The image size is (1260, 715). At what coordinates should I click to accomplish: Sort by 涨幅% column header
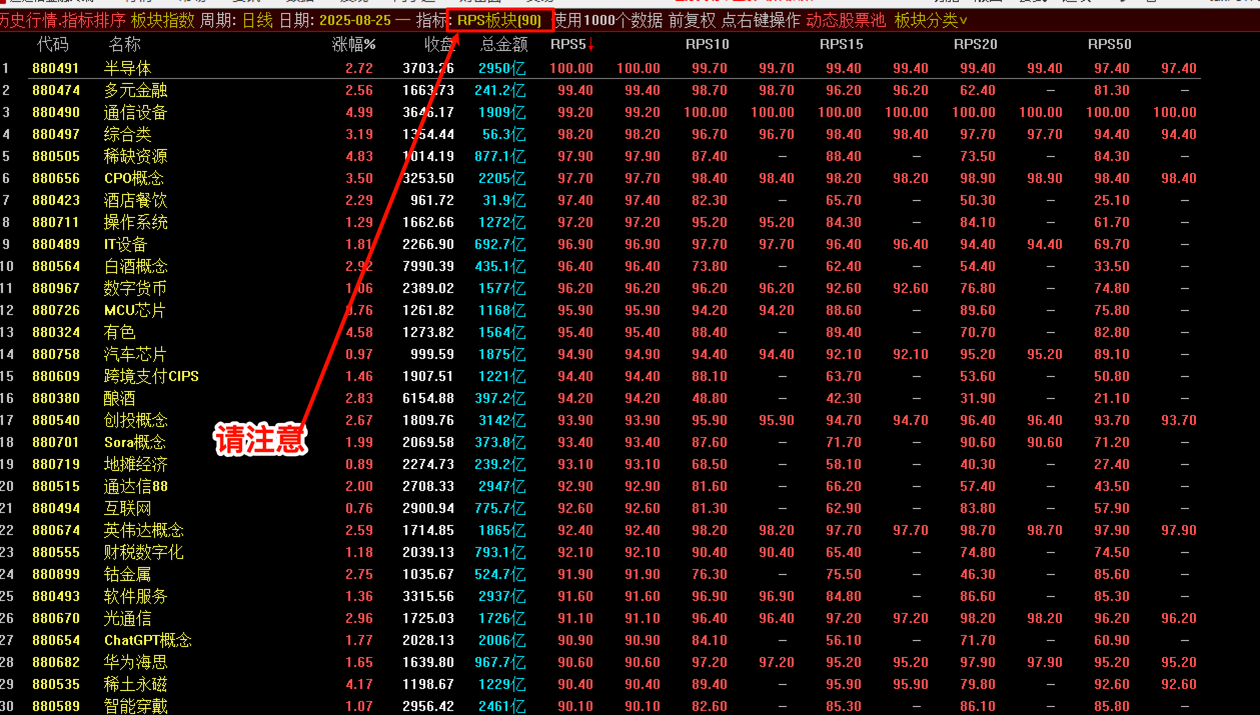[353, 44]
